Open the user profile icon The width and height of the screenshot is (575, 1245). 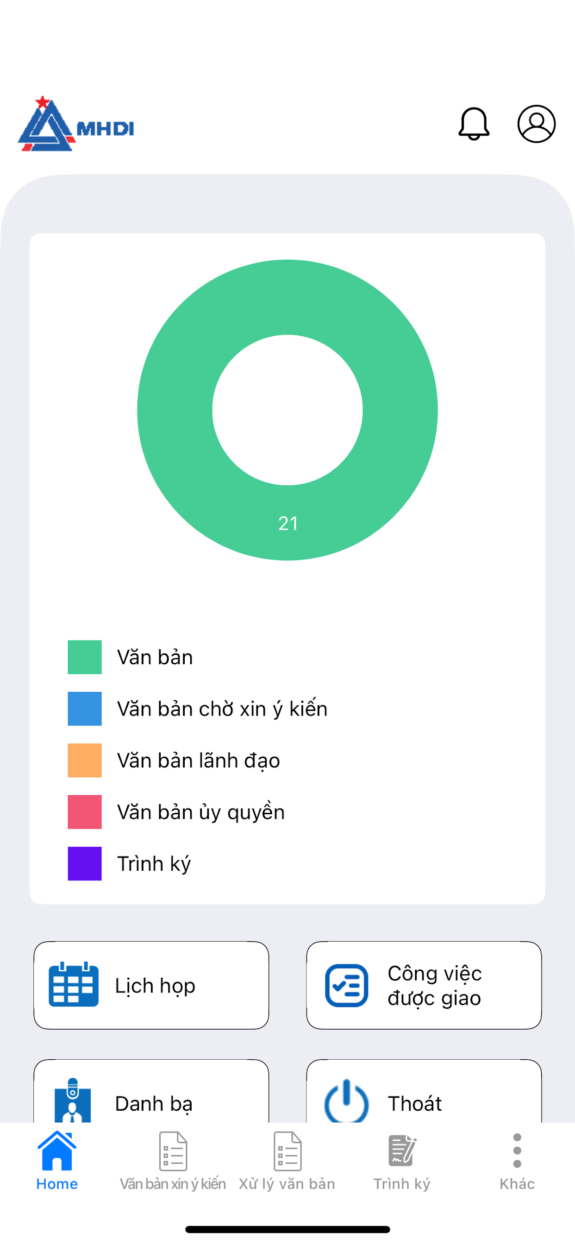(537, 124)
